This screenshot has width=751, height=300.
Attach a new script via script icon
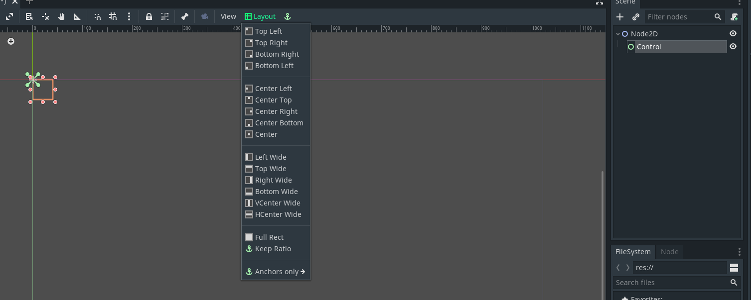click(x=734, y=16)
